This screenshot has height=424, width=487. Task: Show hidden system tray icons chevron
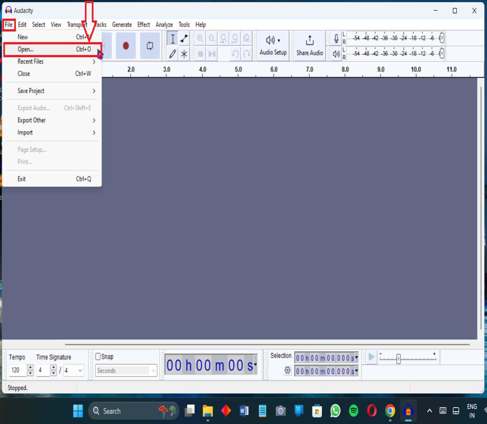click(429, 411)
